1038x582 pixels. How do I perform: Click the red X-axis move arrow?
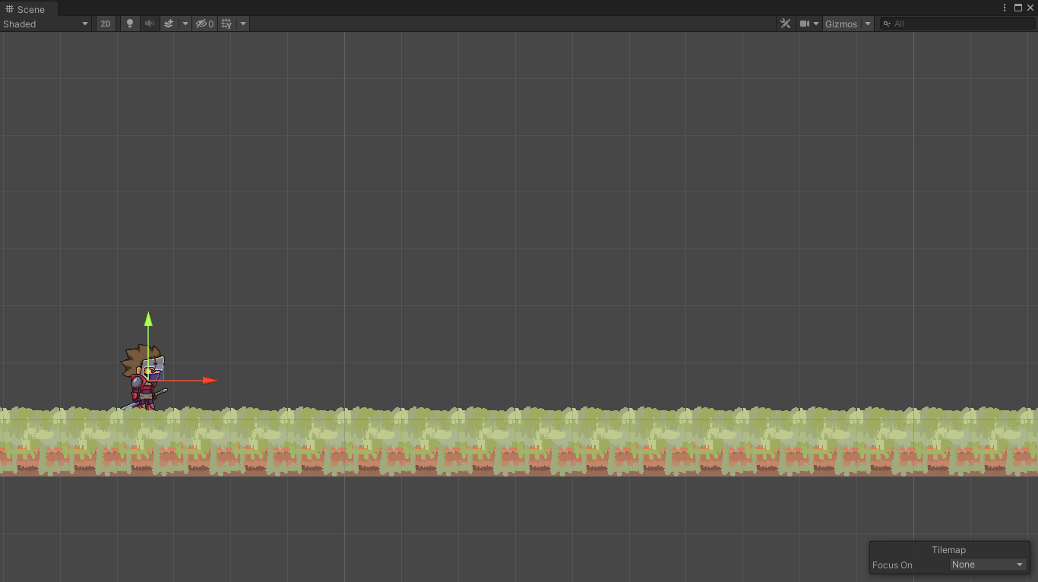click(x=208, y=381)
